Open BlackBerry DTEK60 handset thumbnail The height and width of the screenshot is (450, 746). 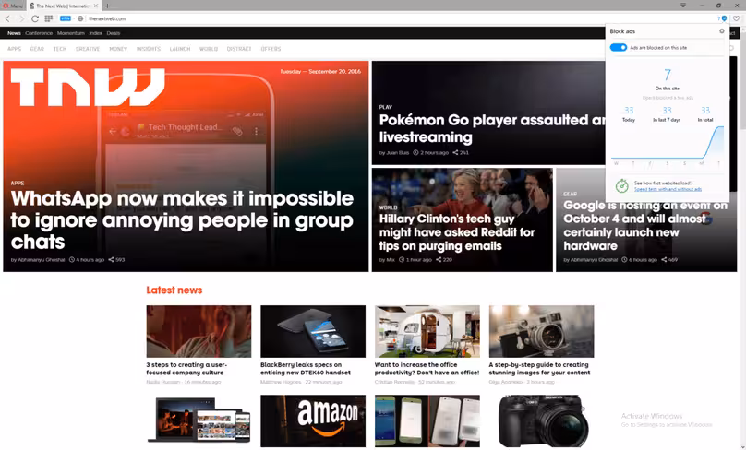pyautogui.click(x=313, y=331)
